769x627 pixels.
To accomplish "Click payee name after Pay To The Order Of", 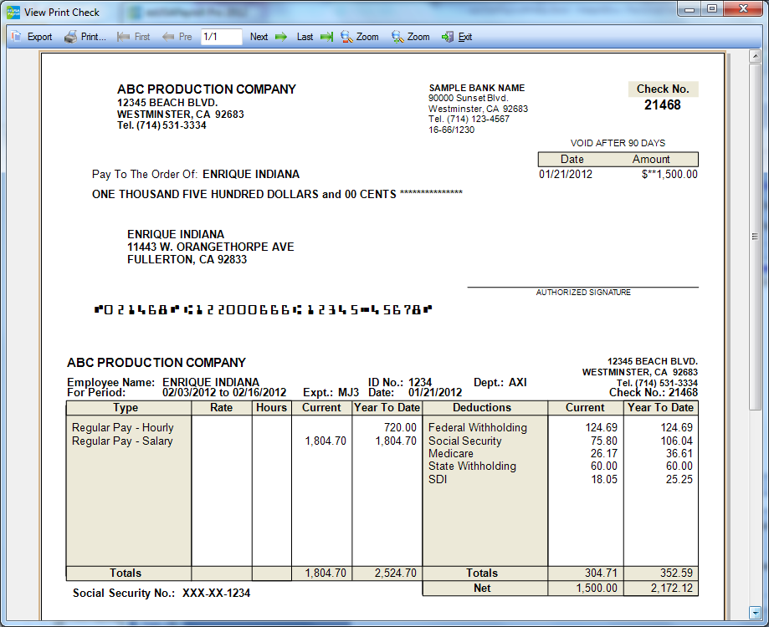I will tap(251, 175).
